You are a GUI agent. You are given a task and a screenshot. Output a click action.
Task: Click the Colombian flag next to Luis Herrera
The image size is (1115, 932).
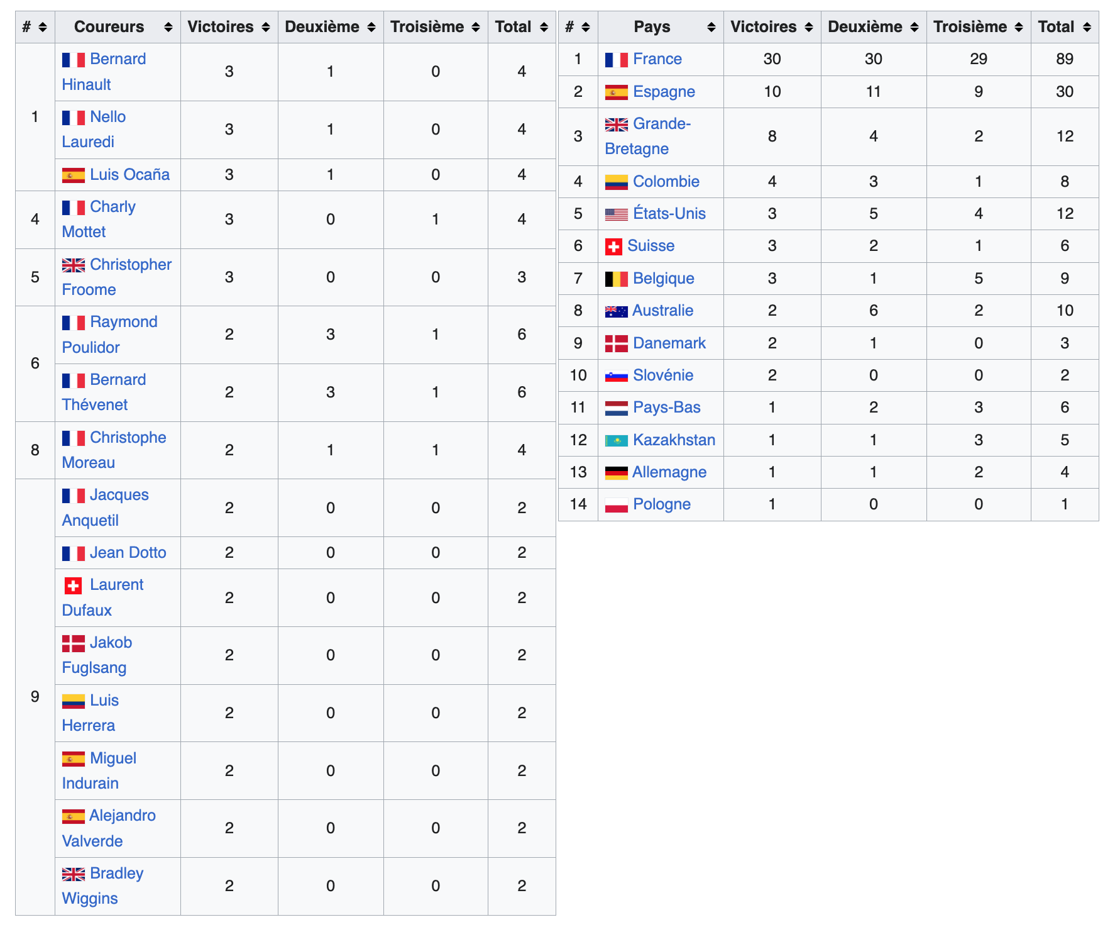point(73,701)
